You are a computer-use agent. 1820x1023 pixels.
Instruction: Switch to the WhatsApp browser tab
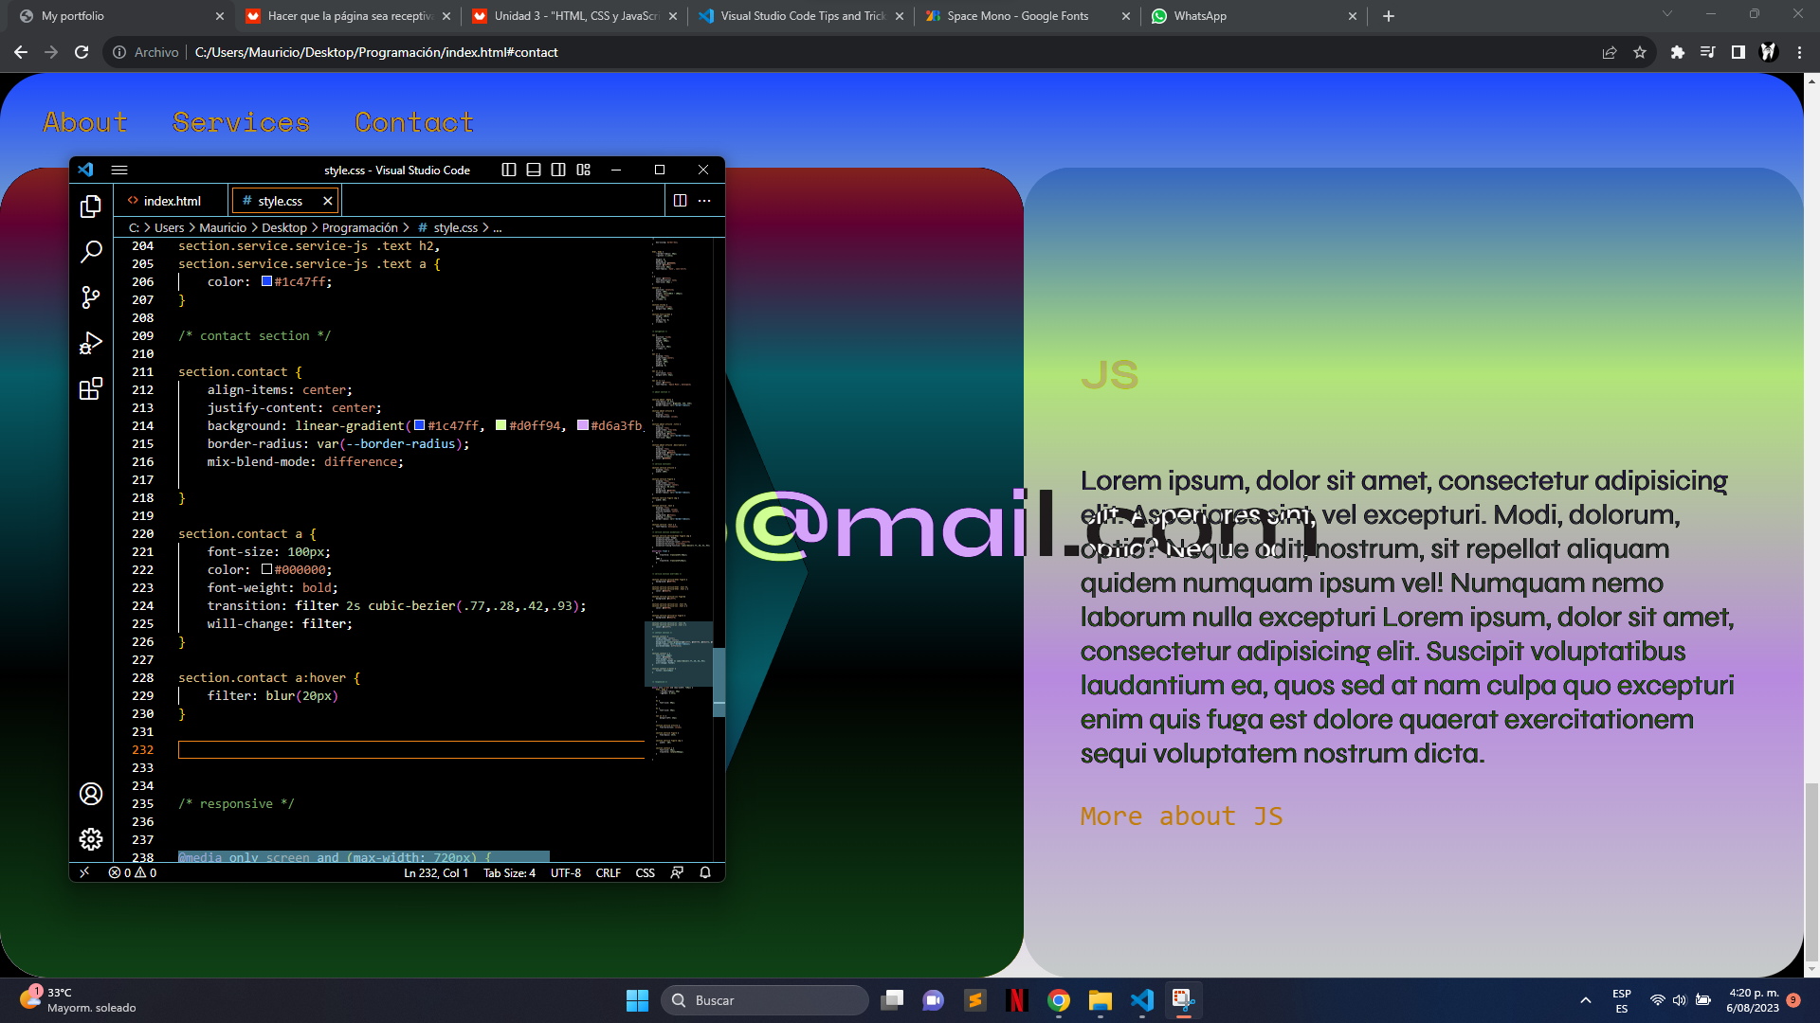click(x=1200, y=16)
